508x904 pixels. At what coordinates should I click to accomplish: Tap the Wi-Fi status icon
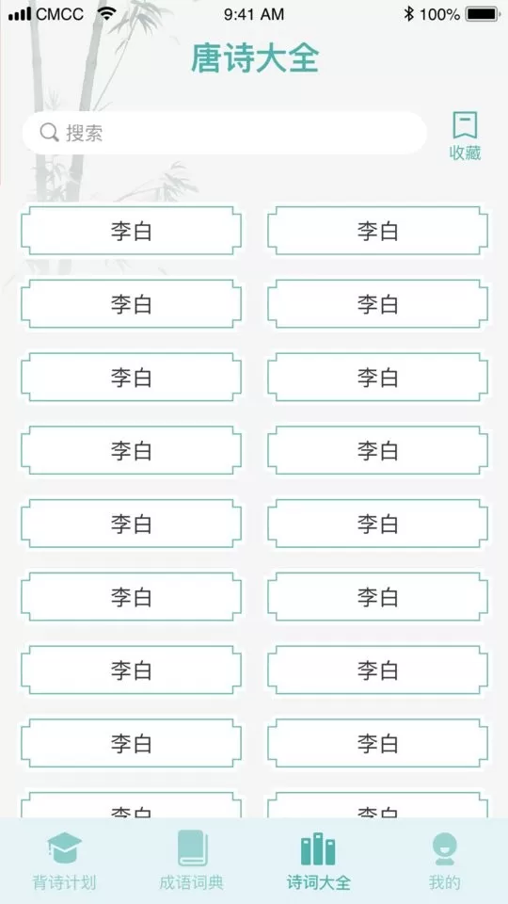pos(107,13)
